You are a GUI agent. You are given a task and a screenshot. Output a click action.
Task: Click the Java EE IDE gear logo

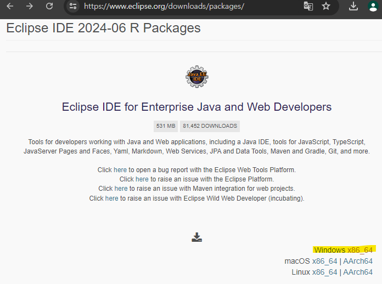[x=197, y=77]
